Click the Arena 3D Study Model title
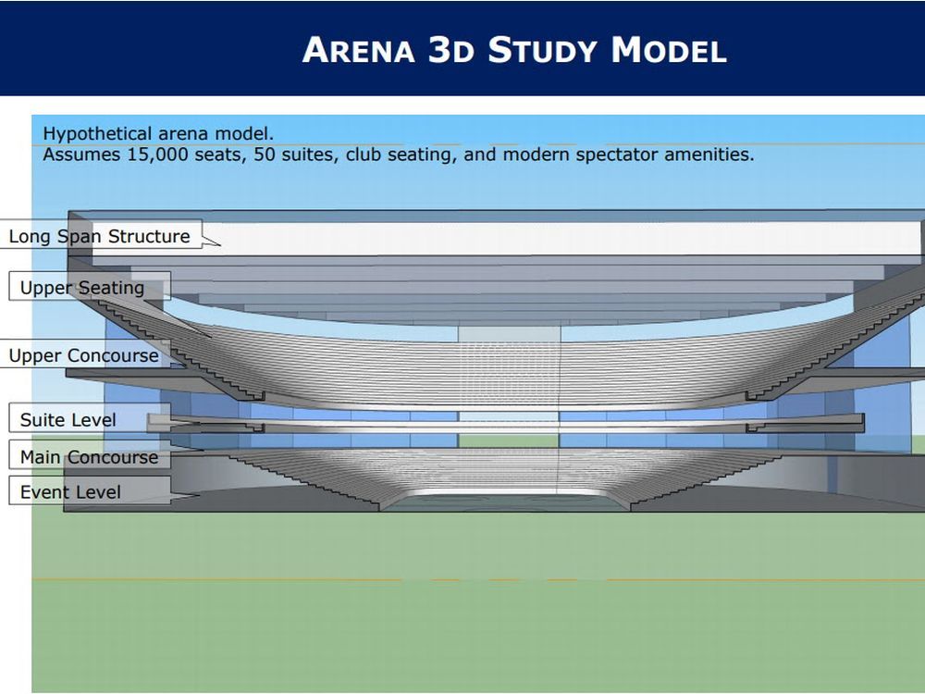Viewport: 925px width, 694px height. point(512,51)
